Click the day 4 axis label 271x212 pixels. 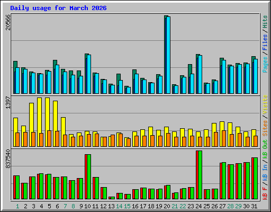pyautogui.click(x=41, y=206)
